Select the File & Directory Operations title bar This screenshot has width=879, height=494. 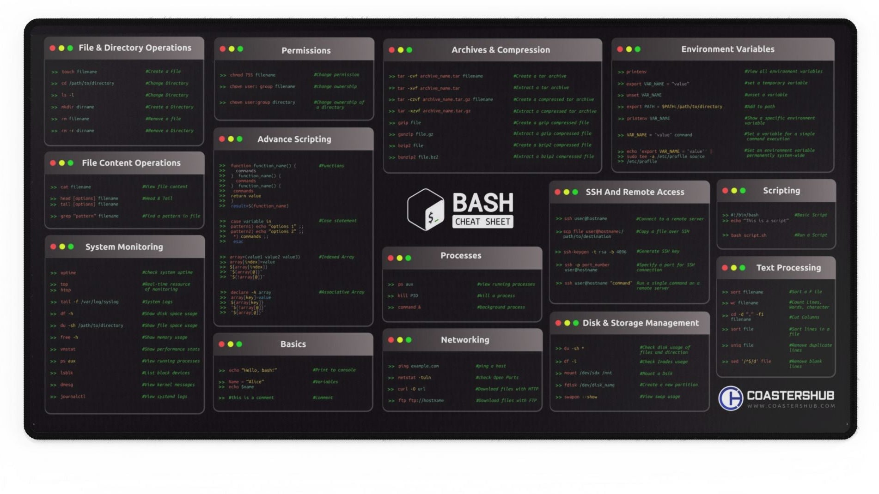[135, 48]
